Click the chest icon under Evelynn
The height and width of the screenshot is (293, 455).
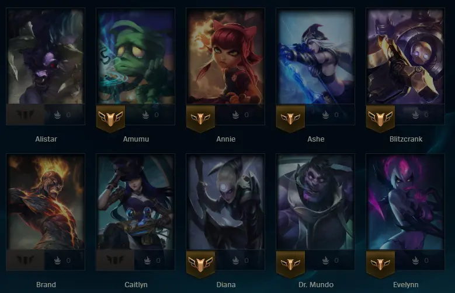click(x=415, y=260)
